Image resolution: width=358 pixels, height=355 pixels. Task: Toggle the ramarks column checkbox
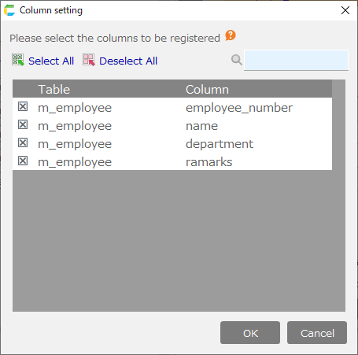[23, 161]
